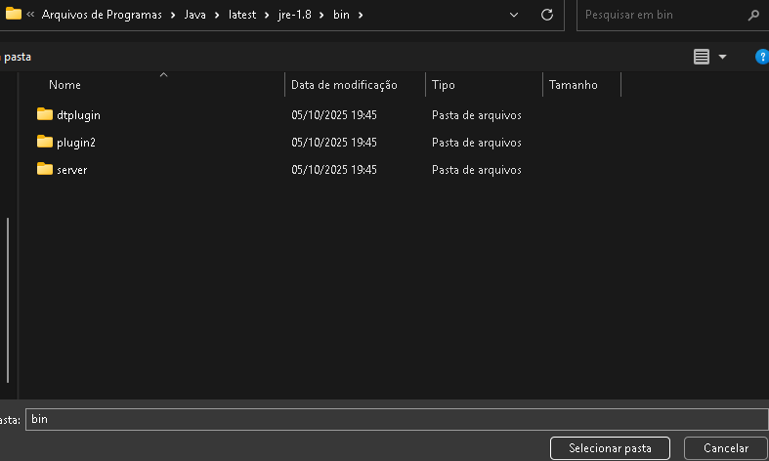Select the dtplugin folder name
769x461 pixels.
point(78,115)
